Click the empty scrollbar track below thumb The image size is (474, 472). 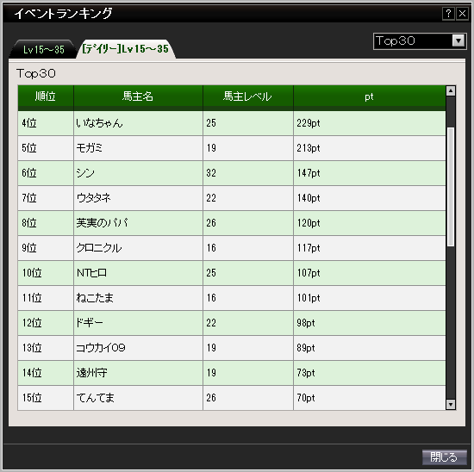click(x=451, y=323)
